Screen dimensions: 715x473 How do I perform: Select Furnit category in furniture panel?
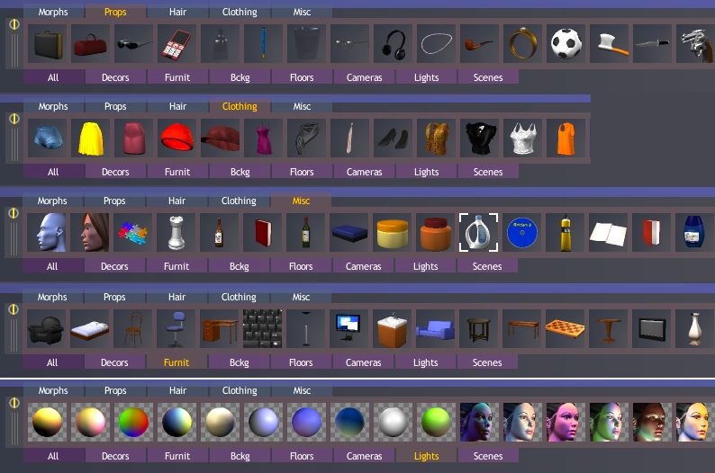point(176,362)
